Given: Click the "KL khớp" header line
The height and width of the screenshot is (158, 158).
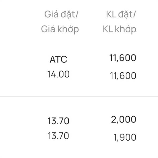Looking at the screenshot, I should coord(120,29).
